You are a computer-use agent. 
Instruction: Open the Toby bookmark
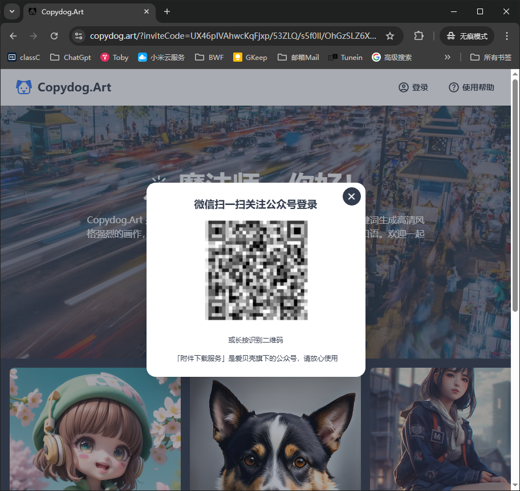[x=115, y=58]
